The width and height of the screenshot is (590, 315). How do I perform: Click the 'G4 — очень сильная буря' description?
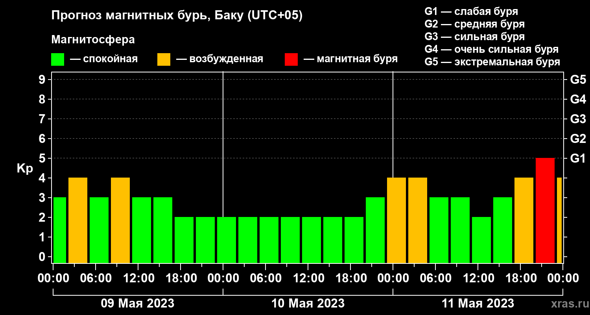point(491,49)
